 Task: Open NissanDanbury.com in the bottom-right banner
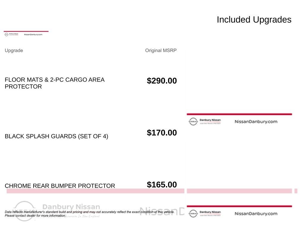pyautogui.click(x=256, y=213)
